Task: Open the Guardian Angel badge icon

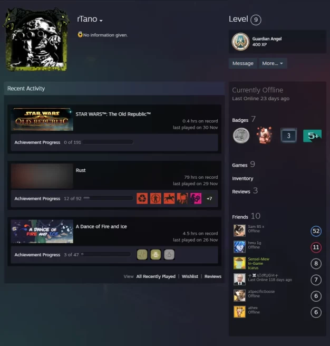Action: pos(240,42)
